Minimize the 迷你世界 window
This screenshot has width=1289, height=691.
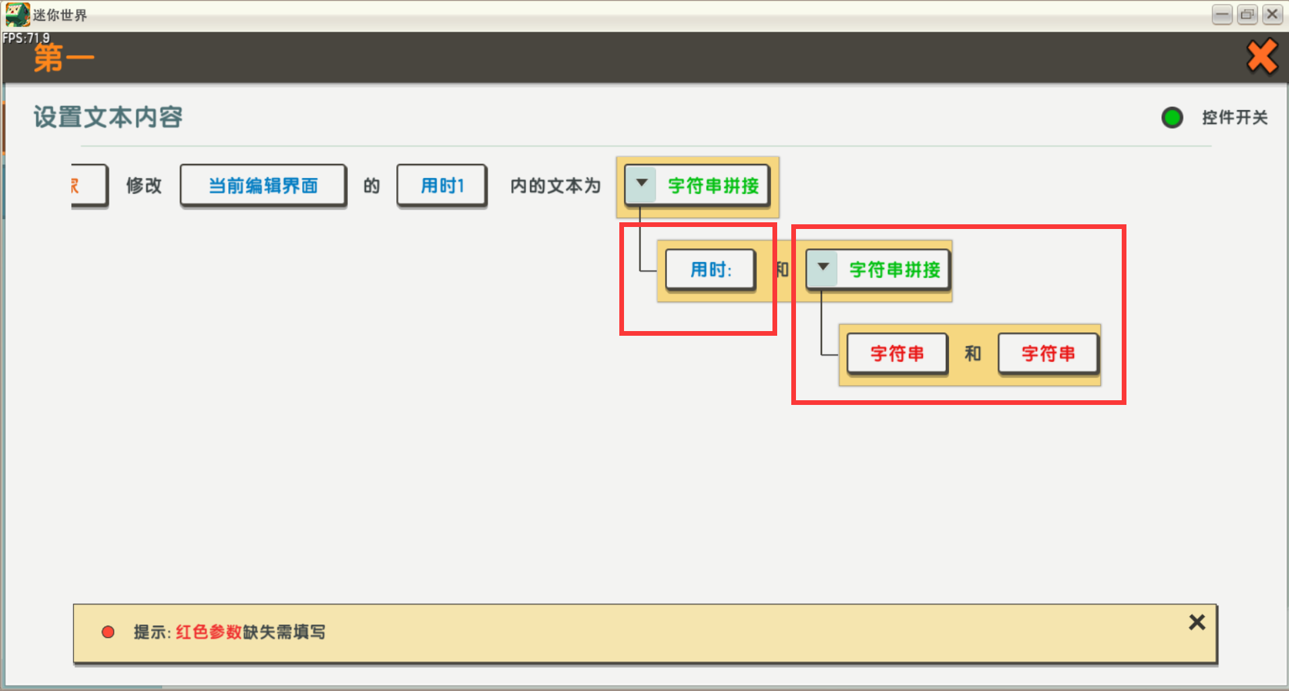1222,14
